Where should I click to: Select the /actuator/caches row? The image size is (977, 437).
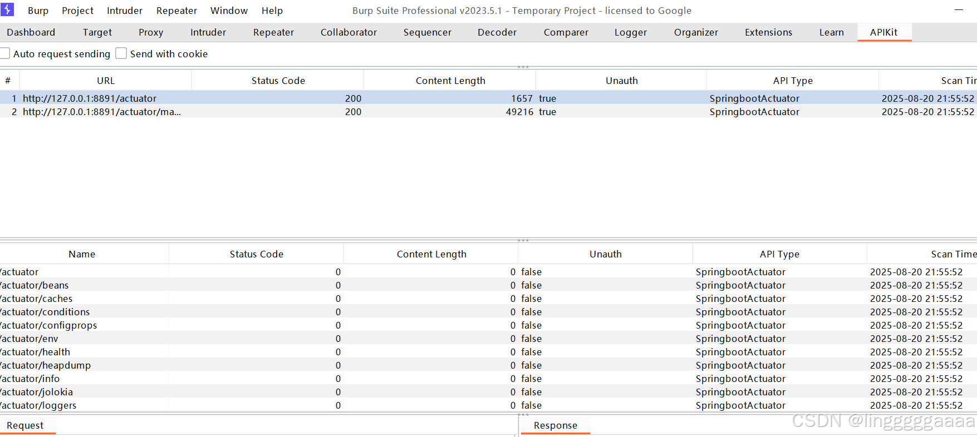click(x=488, y=299)
